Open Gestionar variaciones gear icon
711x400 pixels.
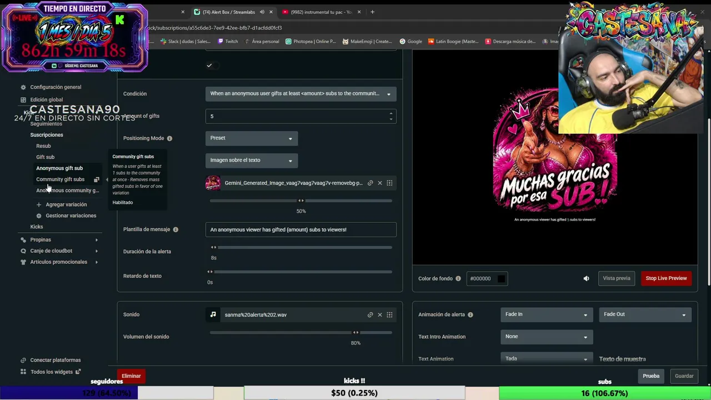pyautogui.click(x=39, y=216)
